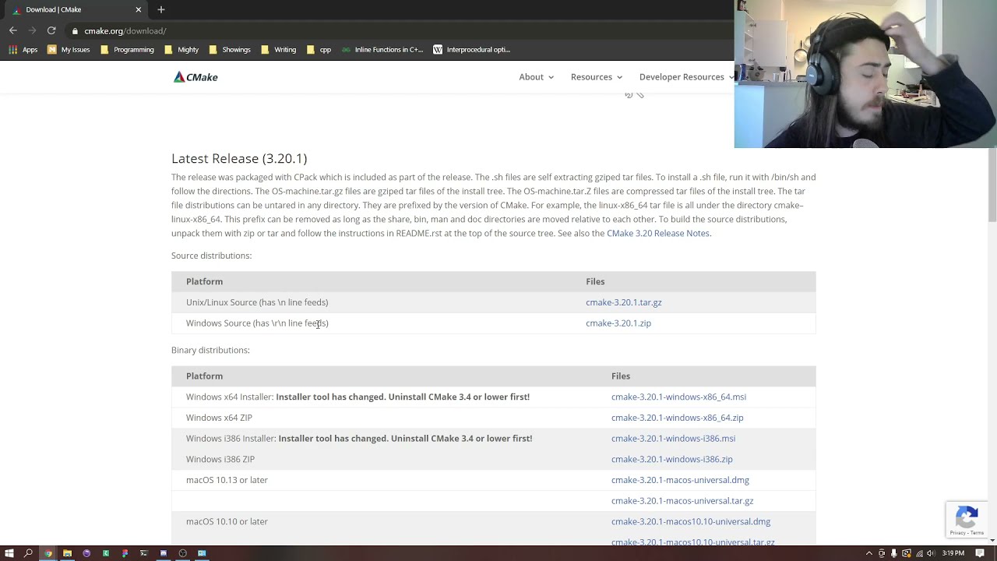Reload the CMake download page
The height and width of the screenshot is (561, 997).
tap(51, 30)
